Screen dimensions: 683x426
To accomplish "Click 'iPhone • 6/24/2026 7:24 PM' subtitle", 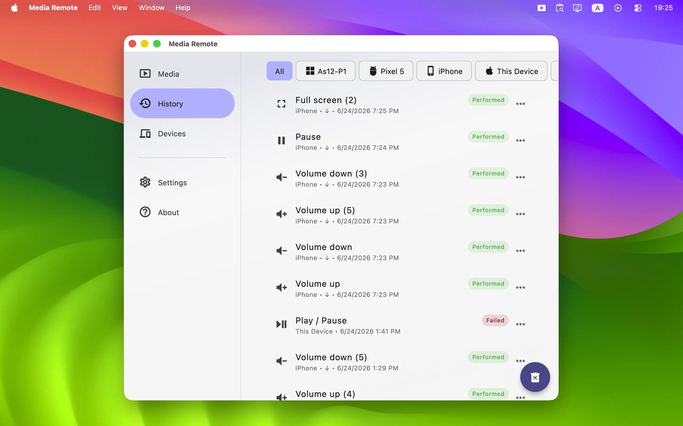I will pos(347,148).
